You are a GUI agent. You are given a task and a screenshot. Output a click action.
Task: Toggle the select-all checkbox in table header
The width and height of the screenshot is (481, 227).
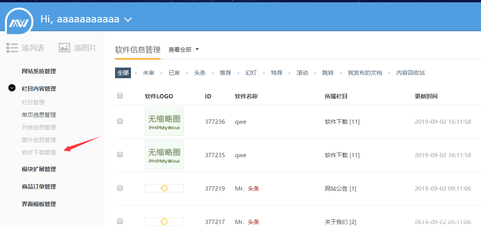[x=120, y=96]
